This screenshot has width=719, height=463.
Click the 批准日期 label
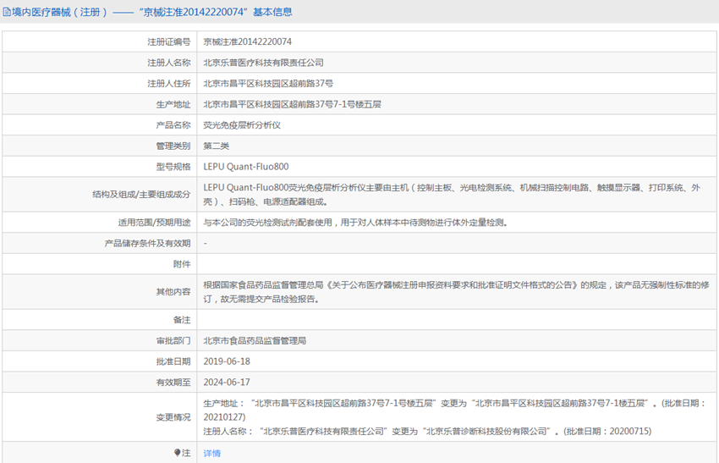[x=173, y=361]
